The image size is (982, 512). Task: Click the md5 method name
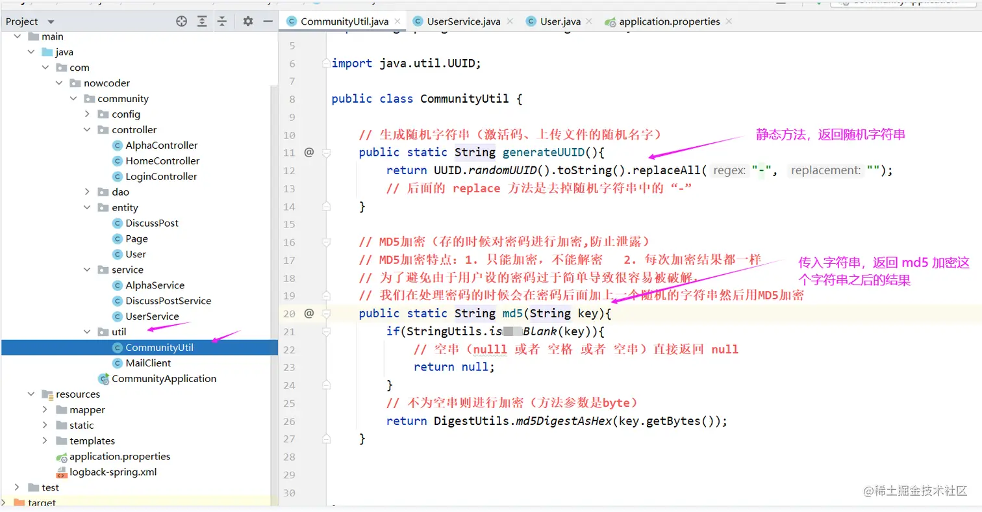512,314
